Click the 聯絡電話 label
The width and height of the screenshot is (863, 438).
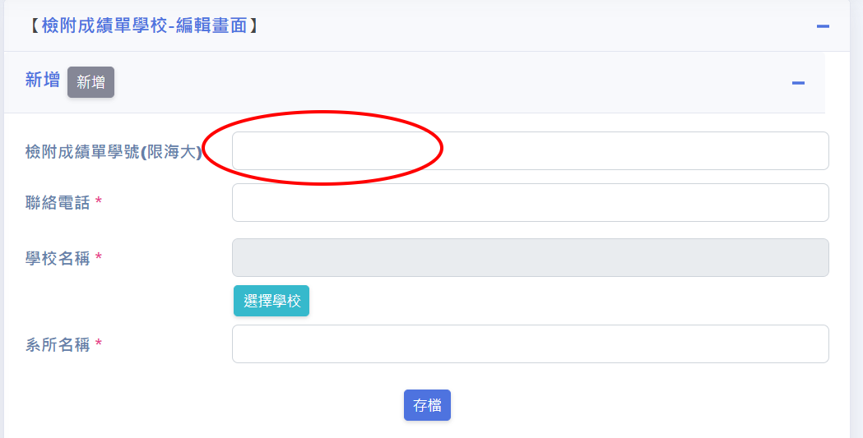click(x=58, y=203)
